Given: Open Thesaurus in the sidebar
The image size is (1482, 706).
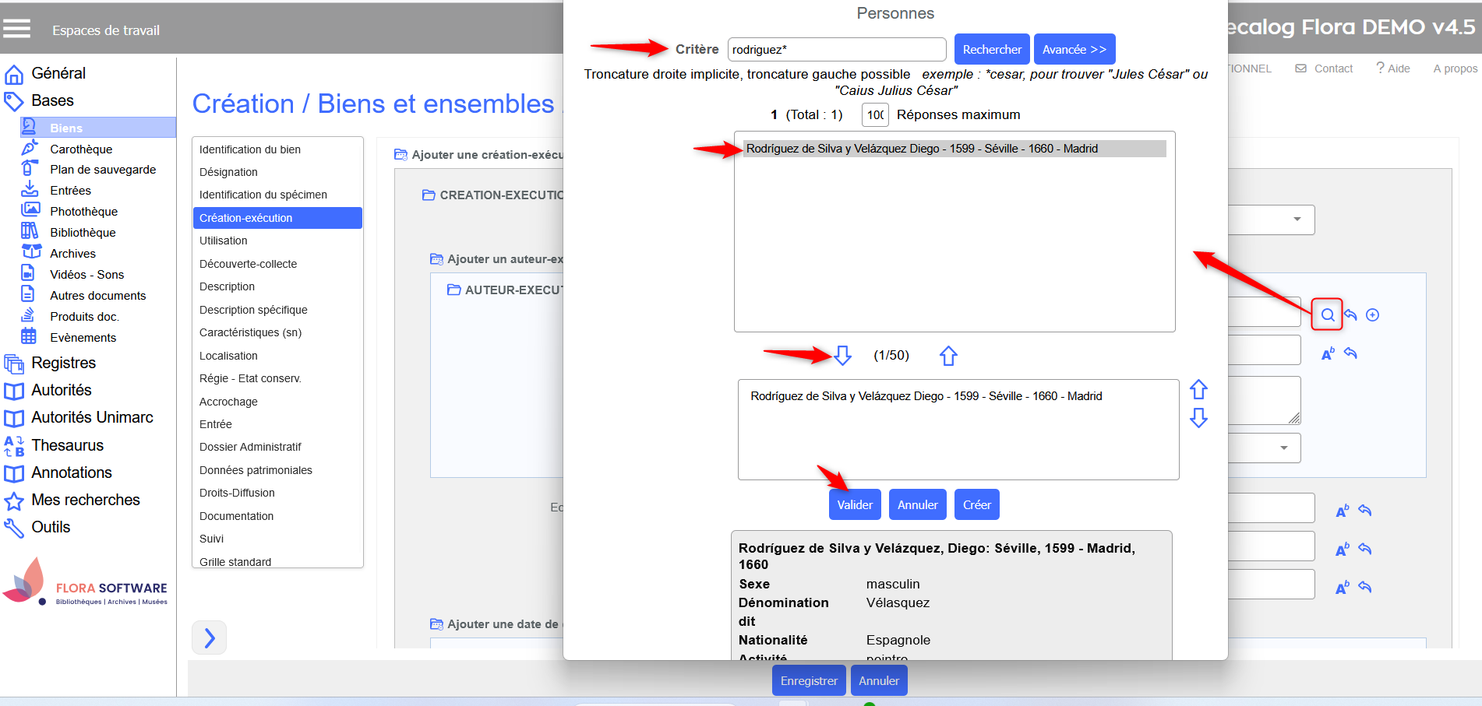Looking at the screenshot, I should (x=67, y=445).
